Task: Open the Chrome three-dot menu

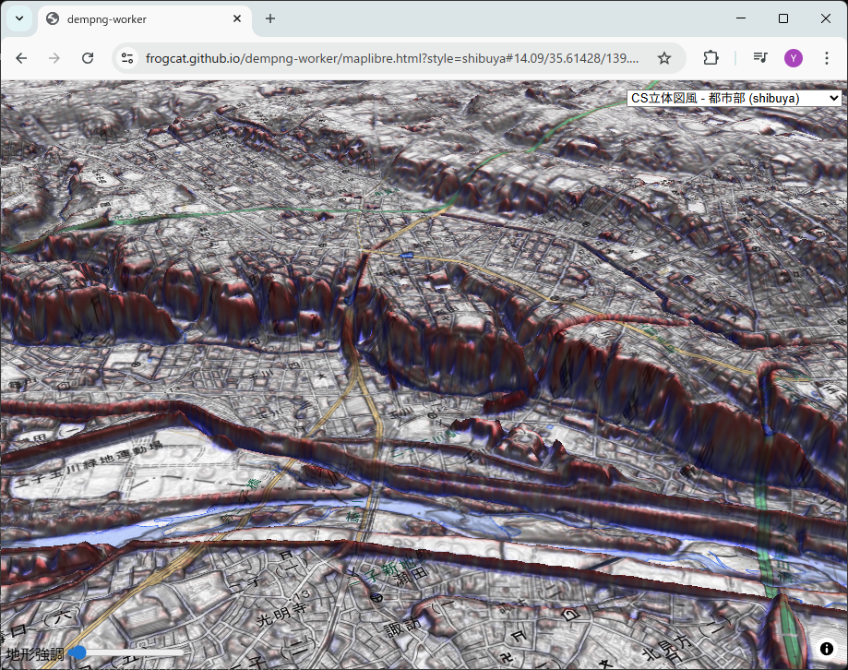Action: pyautogui.click(x=827, y=58)
